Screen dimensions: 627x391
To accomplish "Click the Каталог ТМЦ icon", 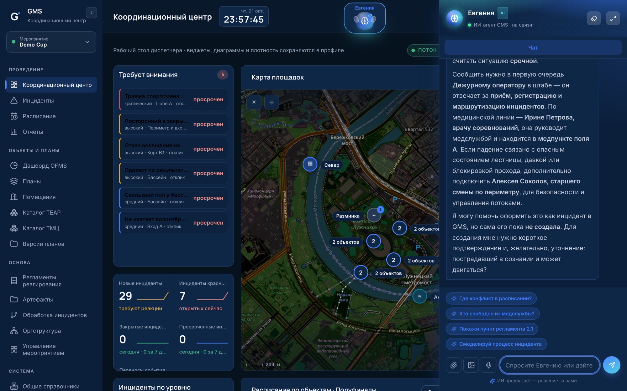I will 14,228.
